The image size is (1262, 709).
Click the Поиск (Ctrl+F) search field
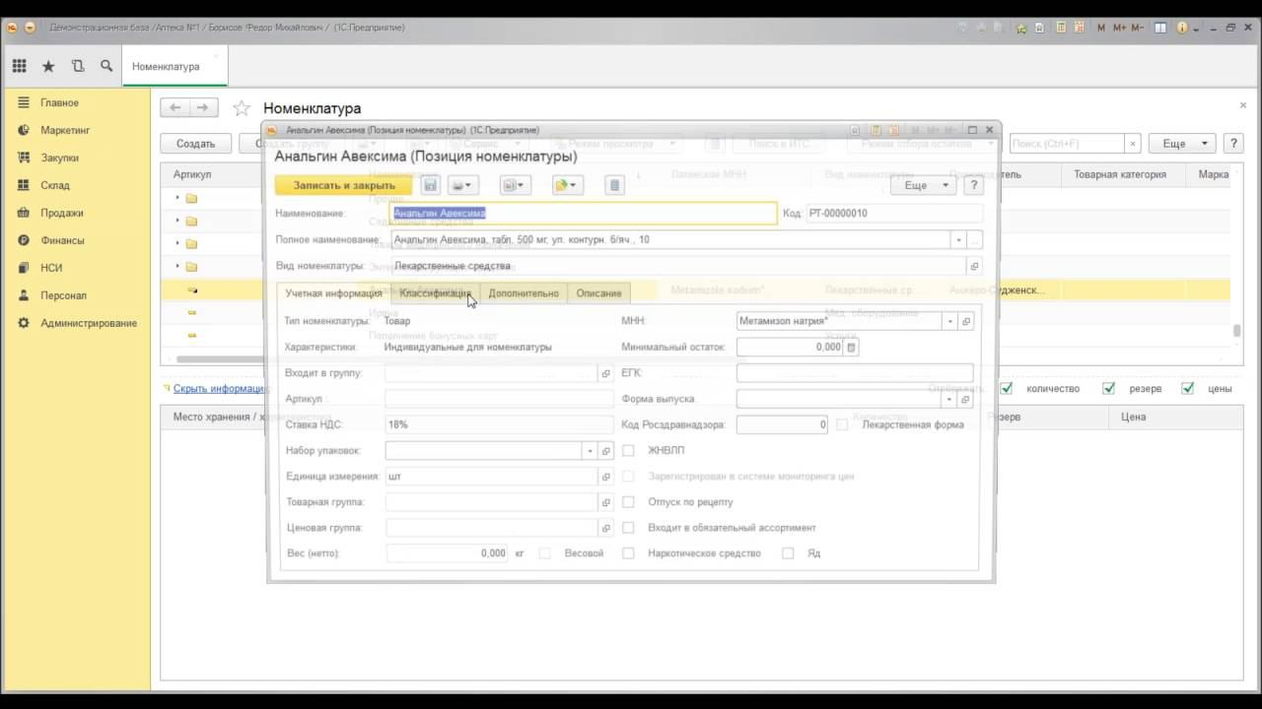(1068, 144)
